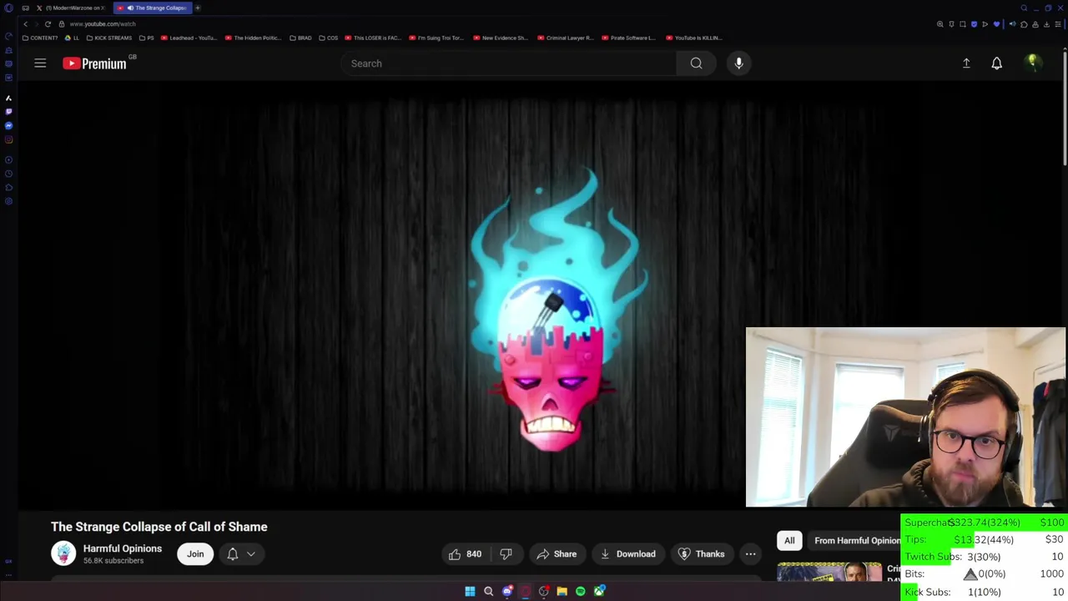This screenshot has width=1068, height=601.
Task: Open the suggested video thumbnail under chips
Action: coord(829,572)
